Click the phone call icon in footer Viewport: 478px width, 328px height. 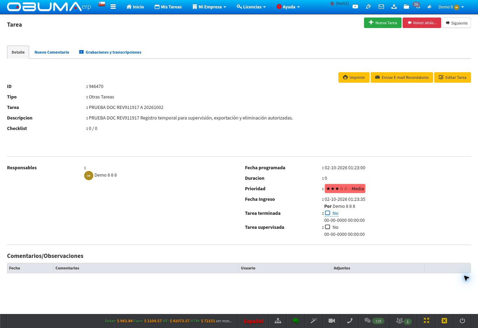click(350, 321)
